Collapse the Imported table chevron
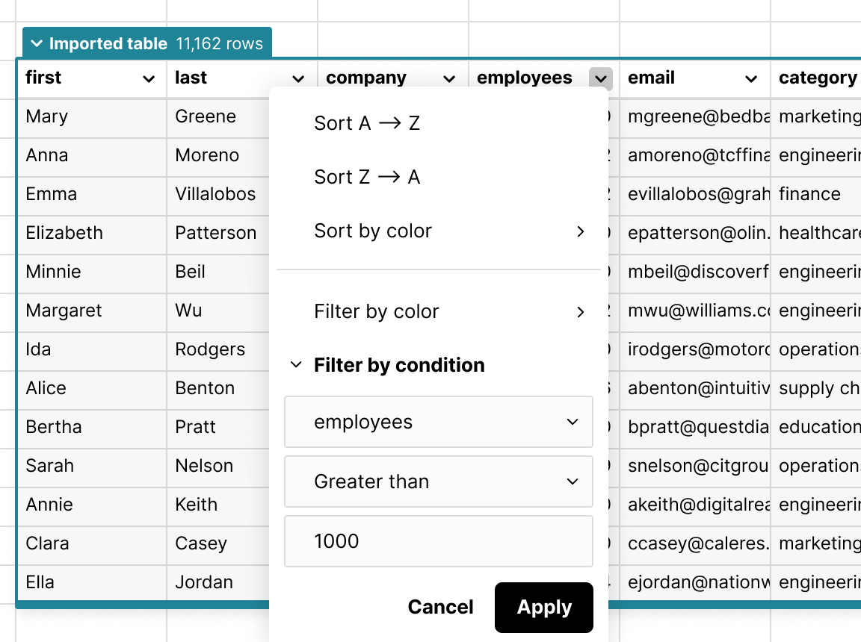 [36, 44]
